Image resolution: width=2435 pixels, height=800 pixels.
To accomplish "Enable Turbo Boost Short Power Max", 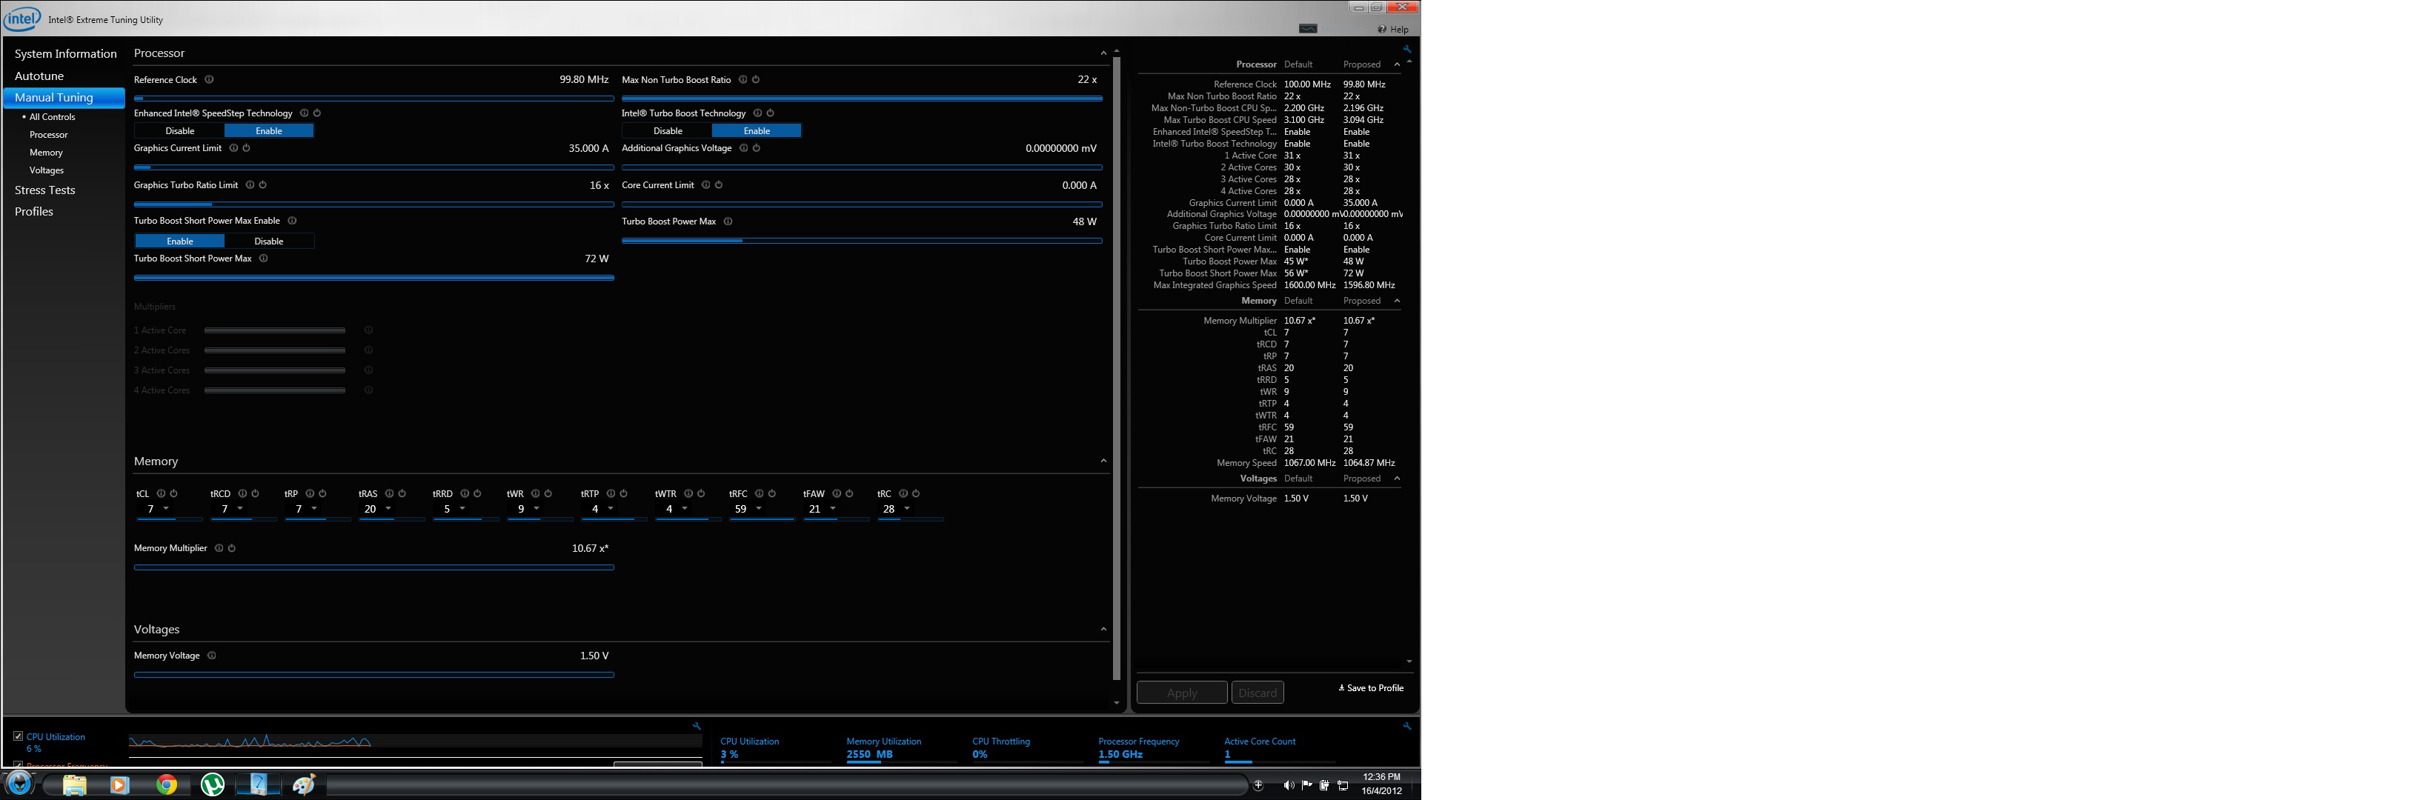I will click(x=179, y=241).
